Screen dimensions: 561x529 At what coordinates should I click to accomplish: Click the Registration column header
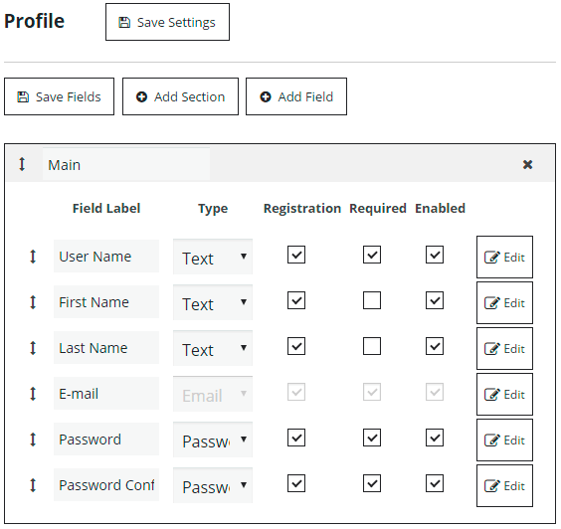302,209
